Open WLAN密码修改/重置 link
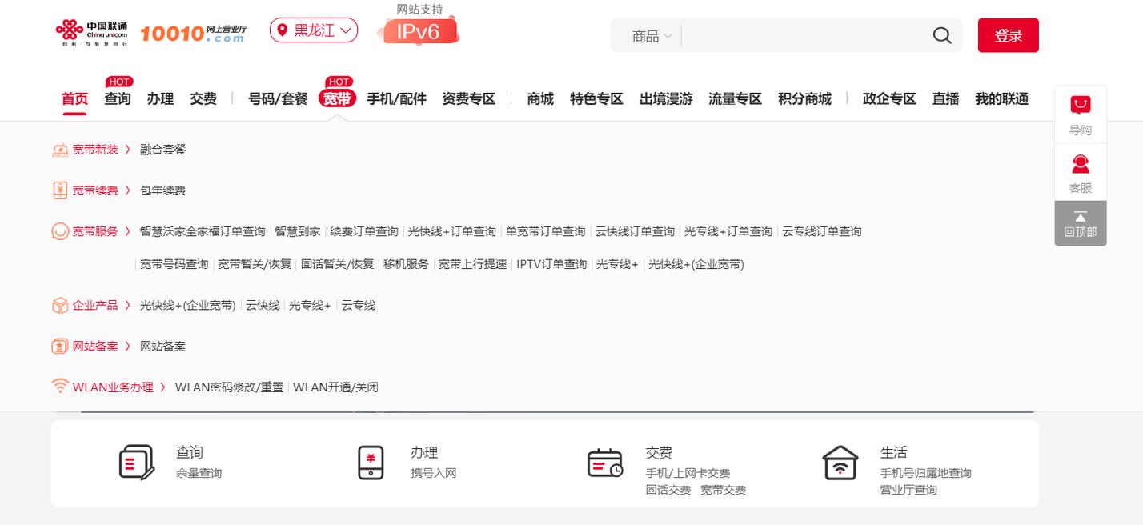The height and width of the screenshot is (525, 1143). 229,387
